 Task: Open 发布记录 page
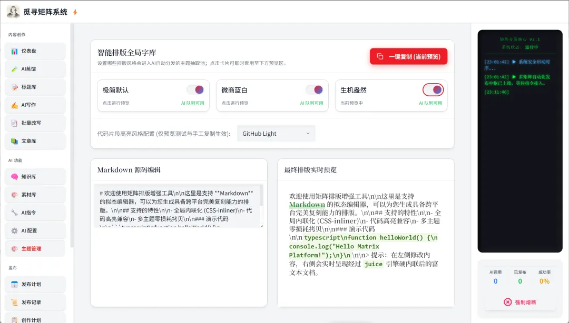point(35,302)
